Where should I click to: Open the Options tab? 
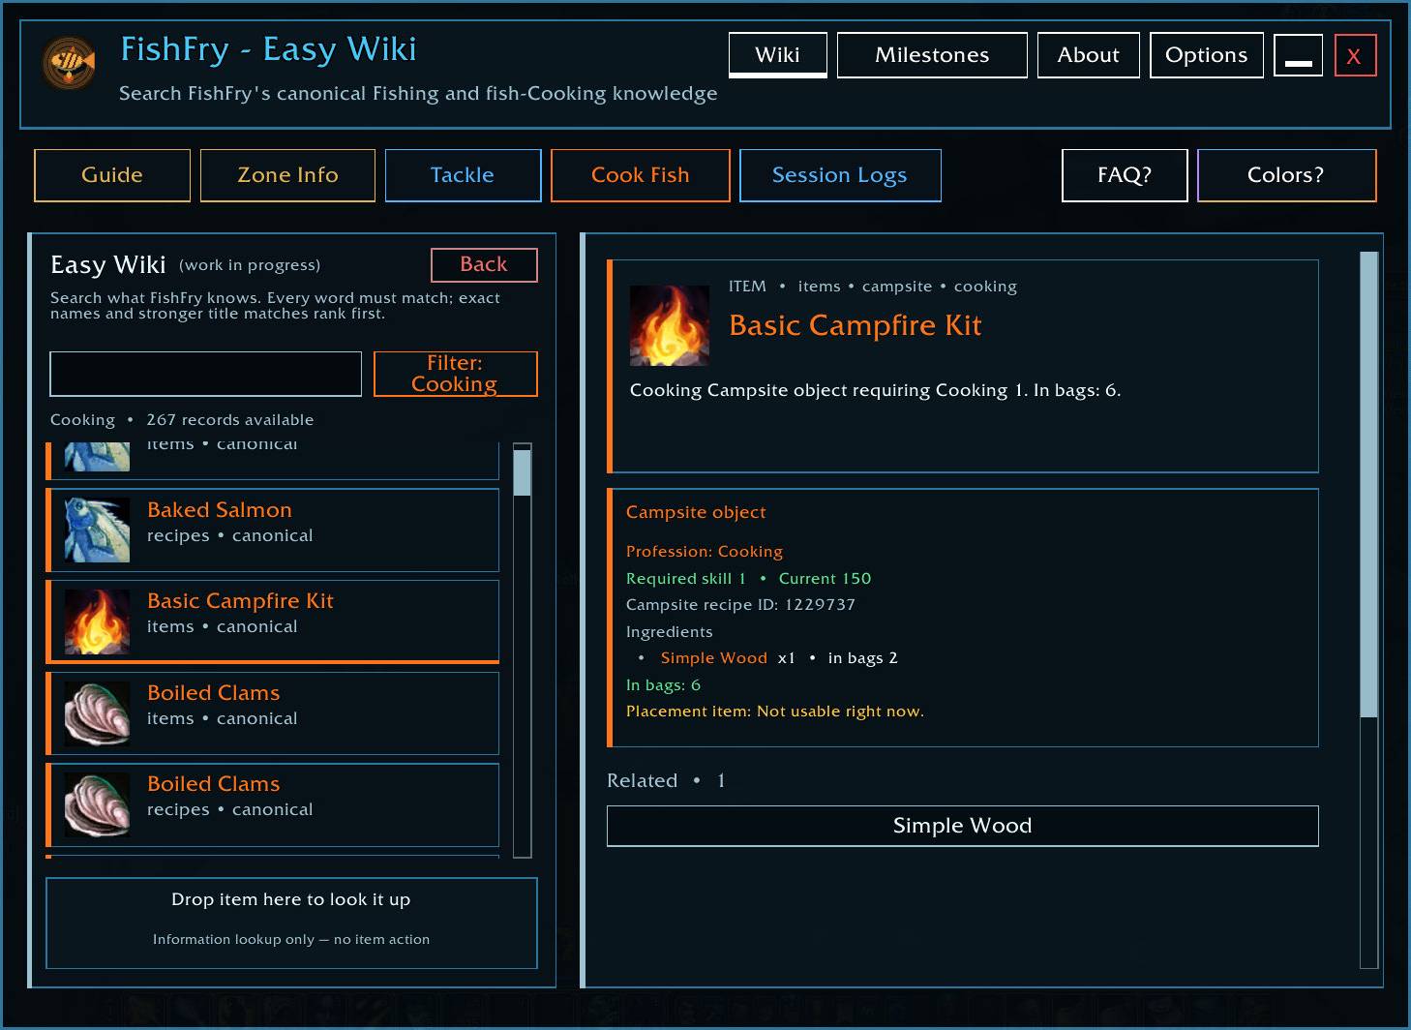pyautogui.click(x=1207, y=55)
